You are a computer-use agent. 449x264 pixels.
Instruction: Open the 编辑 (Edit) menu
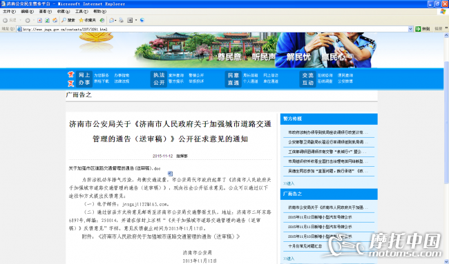27,12
